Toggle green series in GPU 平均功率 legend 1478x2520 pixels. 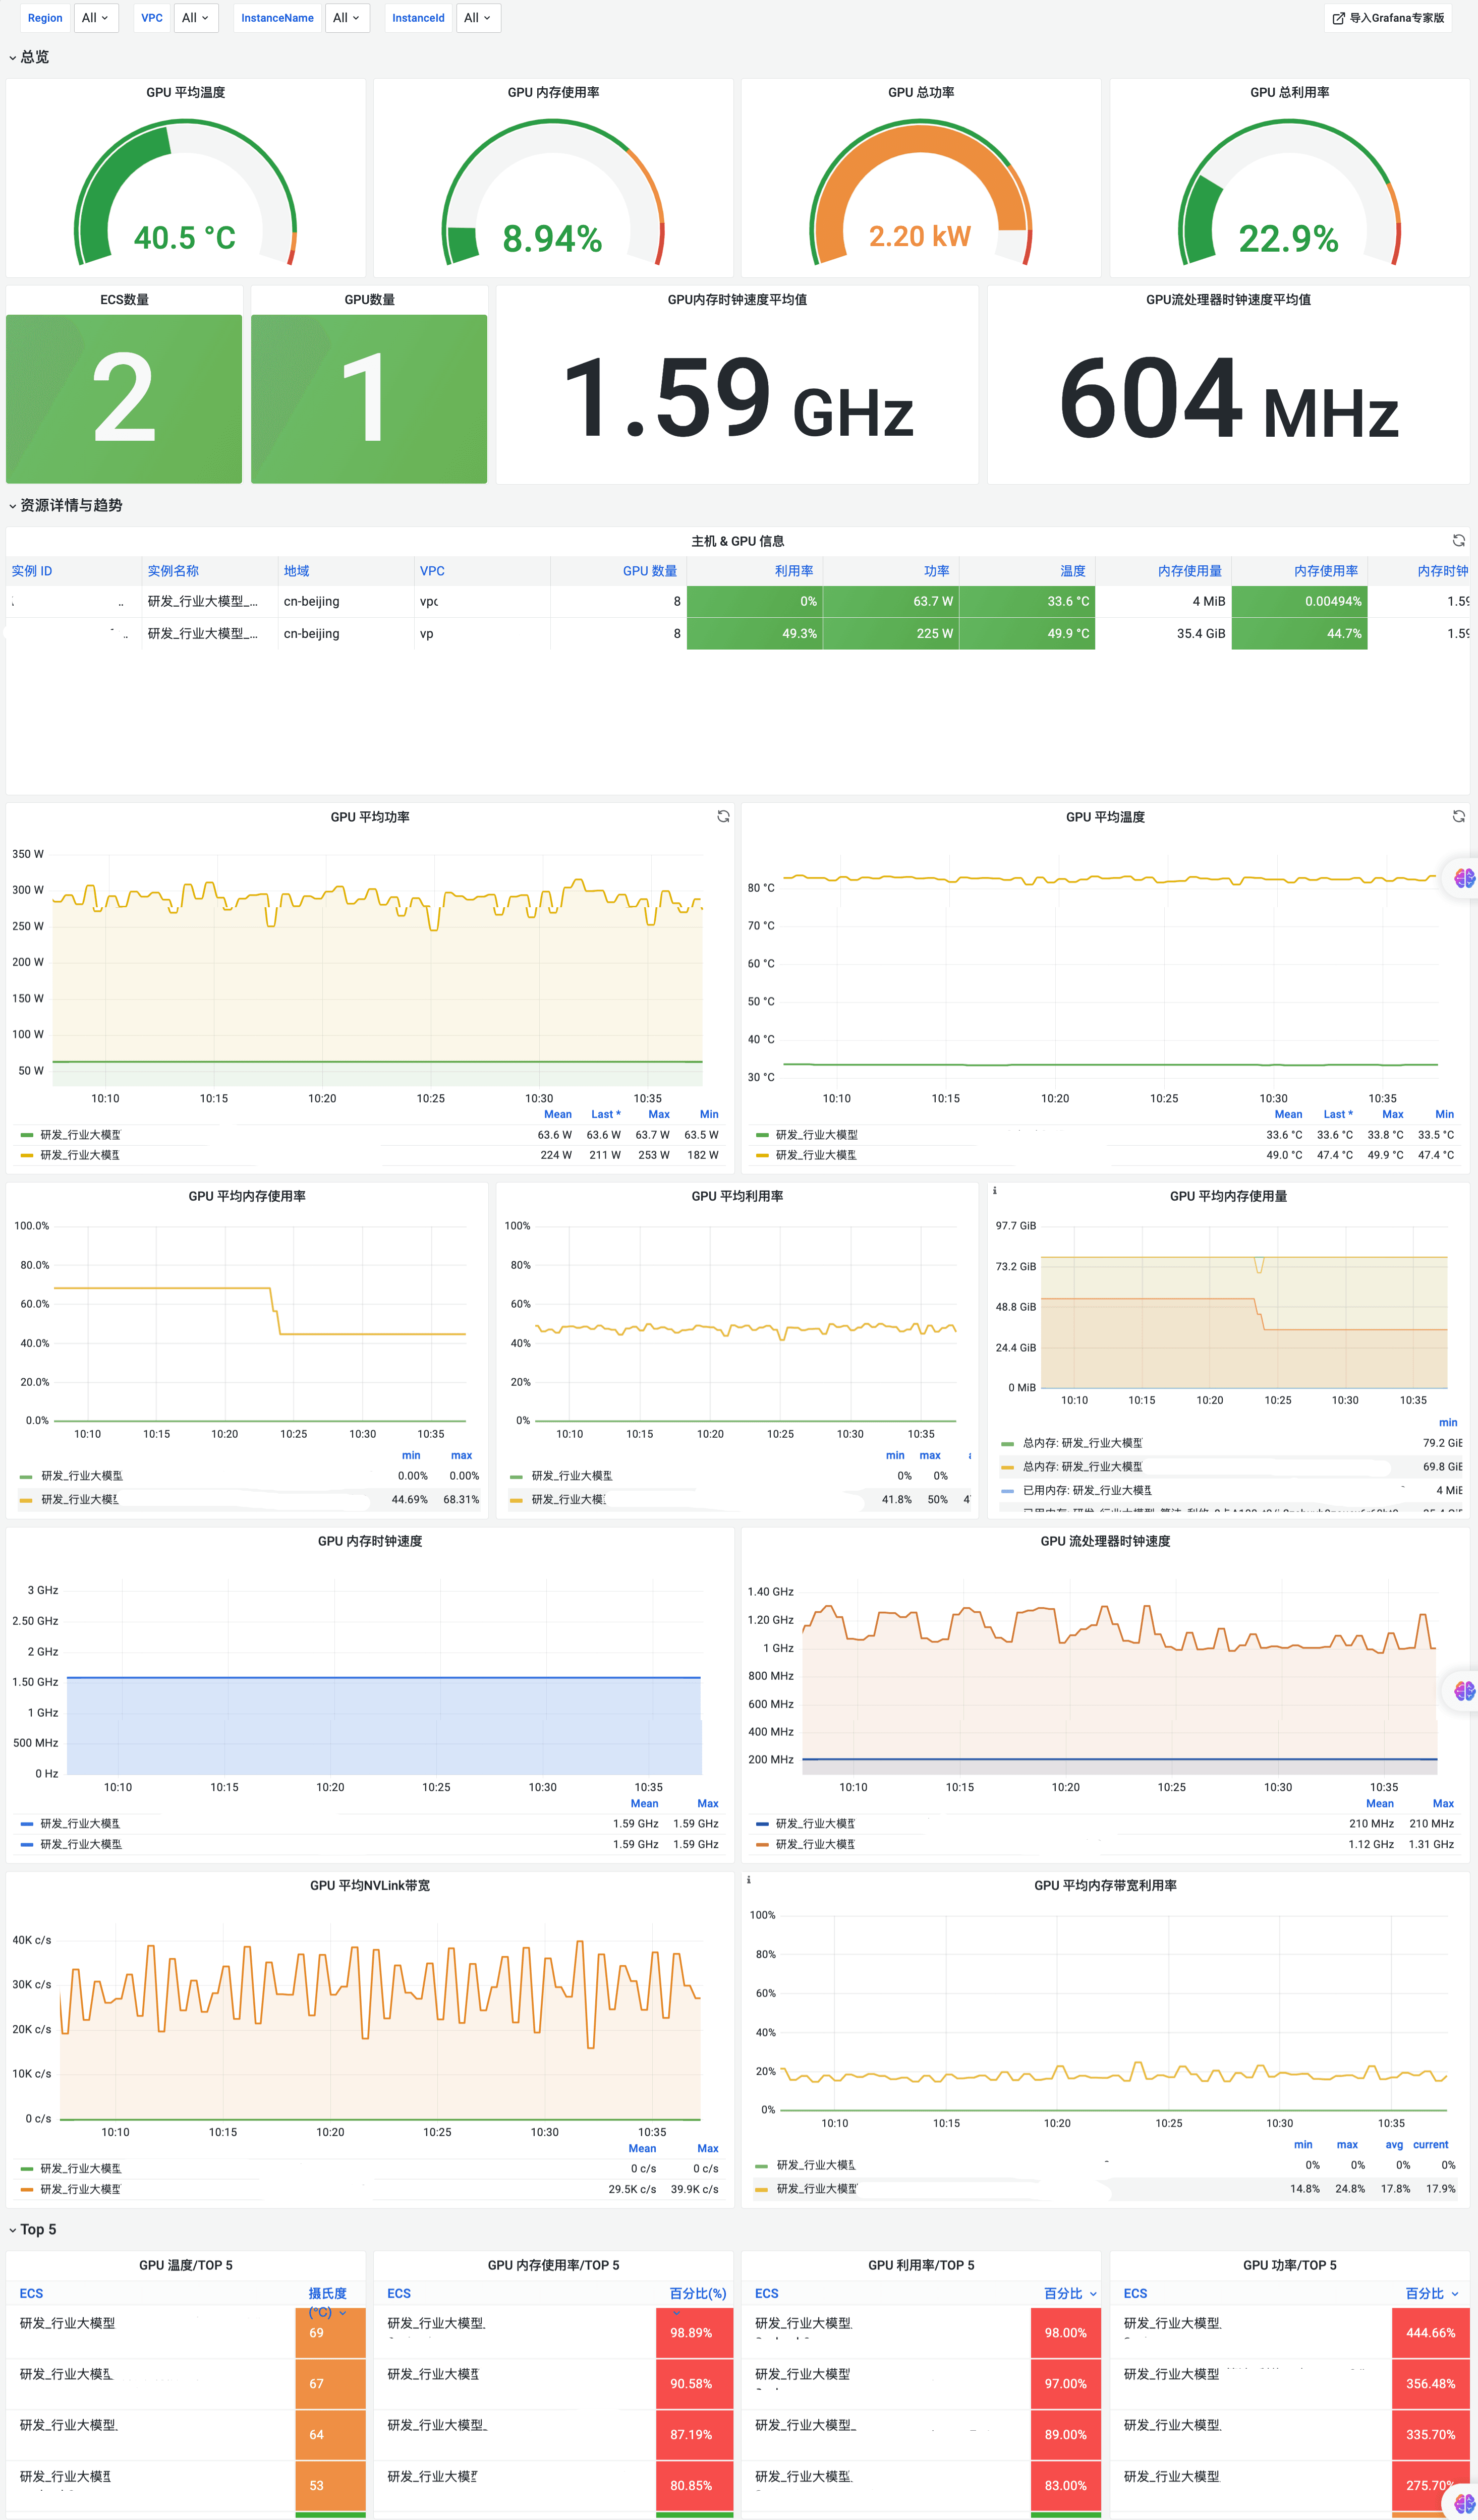[x=80, y=1135]
